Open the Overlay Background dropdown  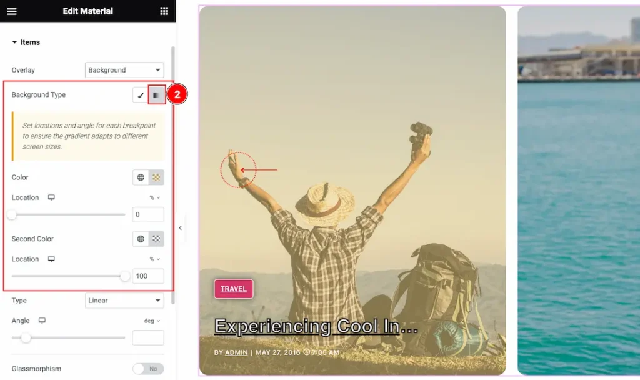point(124,70)
